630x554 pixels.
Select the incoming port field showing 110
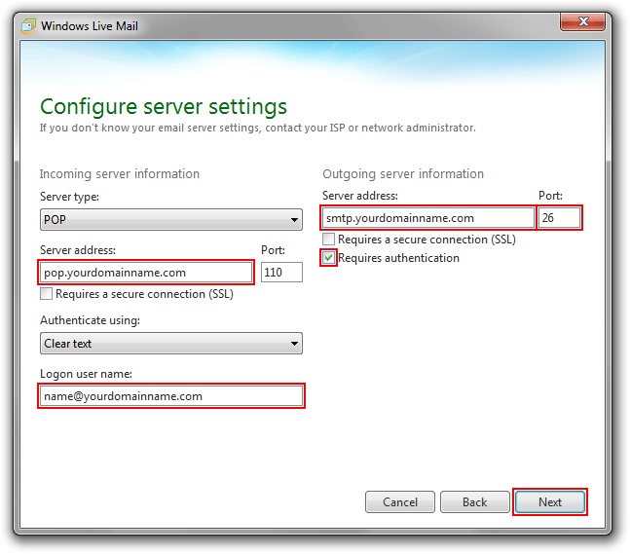click(x=281, y=273)
